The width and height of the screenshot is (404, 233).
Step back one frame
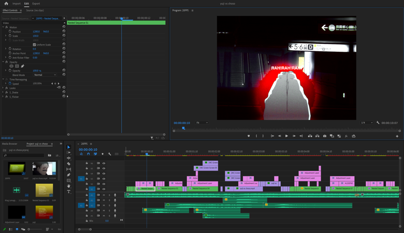click(280, 136)
